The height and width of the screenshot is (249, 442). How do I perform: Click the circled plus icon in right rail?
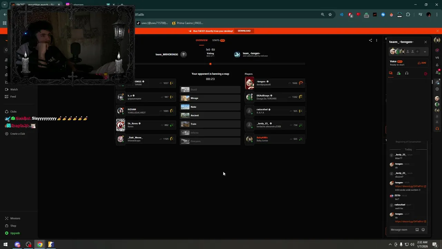[x=437, y=89]
